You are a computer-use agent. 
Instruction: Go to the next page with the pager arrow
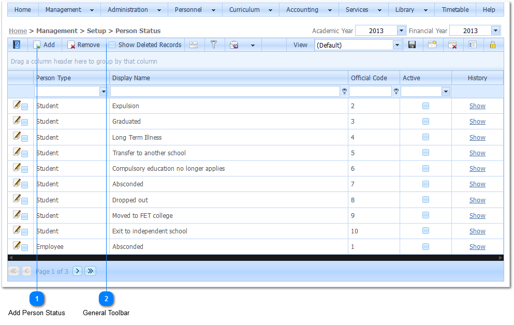pyautogui.click(x=77, y=271)
